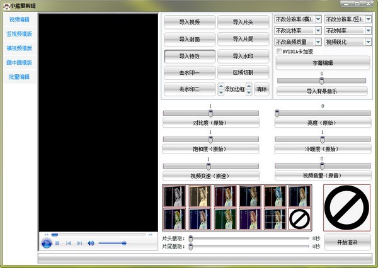Go to the 批量编辑 tab

[20, 77]
